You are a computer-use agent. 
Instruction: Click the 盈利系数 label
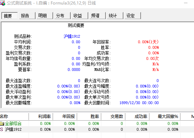[x=23, y=64]
